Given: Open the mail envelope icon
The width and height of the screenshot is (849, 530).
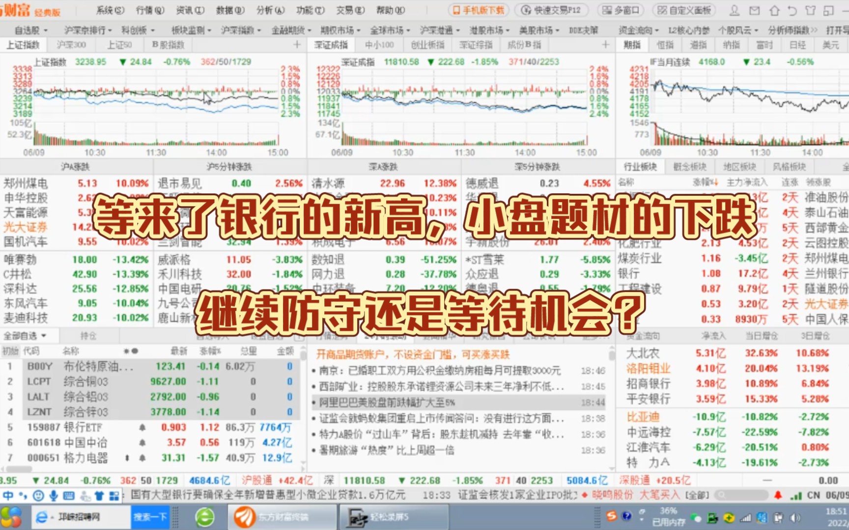Looking at the screenshot, I should [754, 10].
